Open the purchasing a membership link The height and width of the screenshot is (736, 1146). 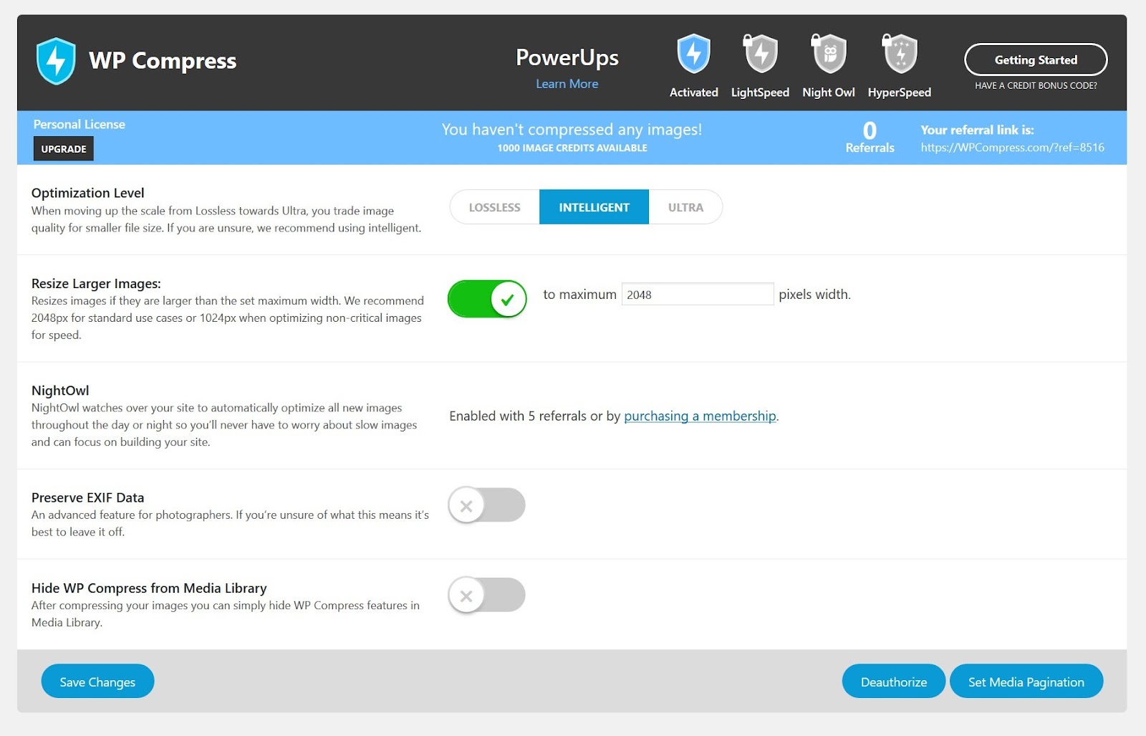[x=700, y=416]
